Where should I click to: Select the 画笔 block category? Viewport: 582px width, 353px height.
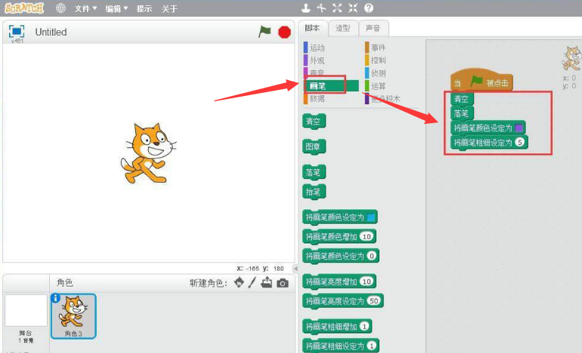(x=331, y=85)
